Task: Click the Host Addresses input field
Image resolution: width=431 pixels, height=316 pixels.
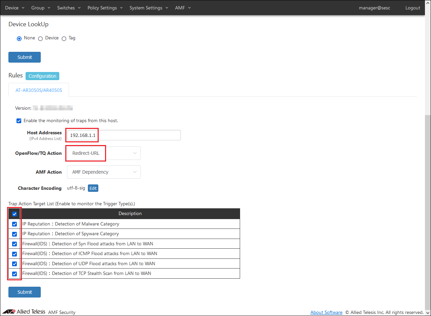Action: (x=124, y=135)
